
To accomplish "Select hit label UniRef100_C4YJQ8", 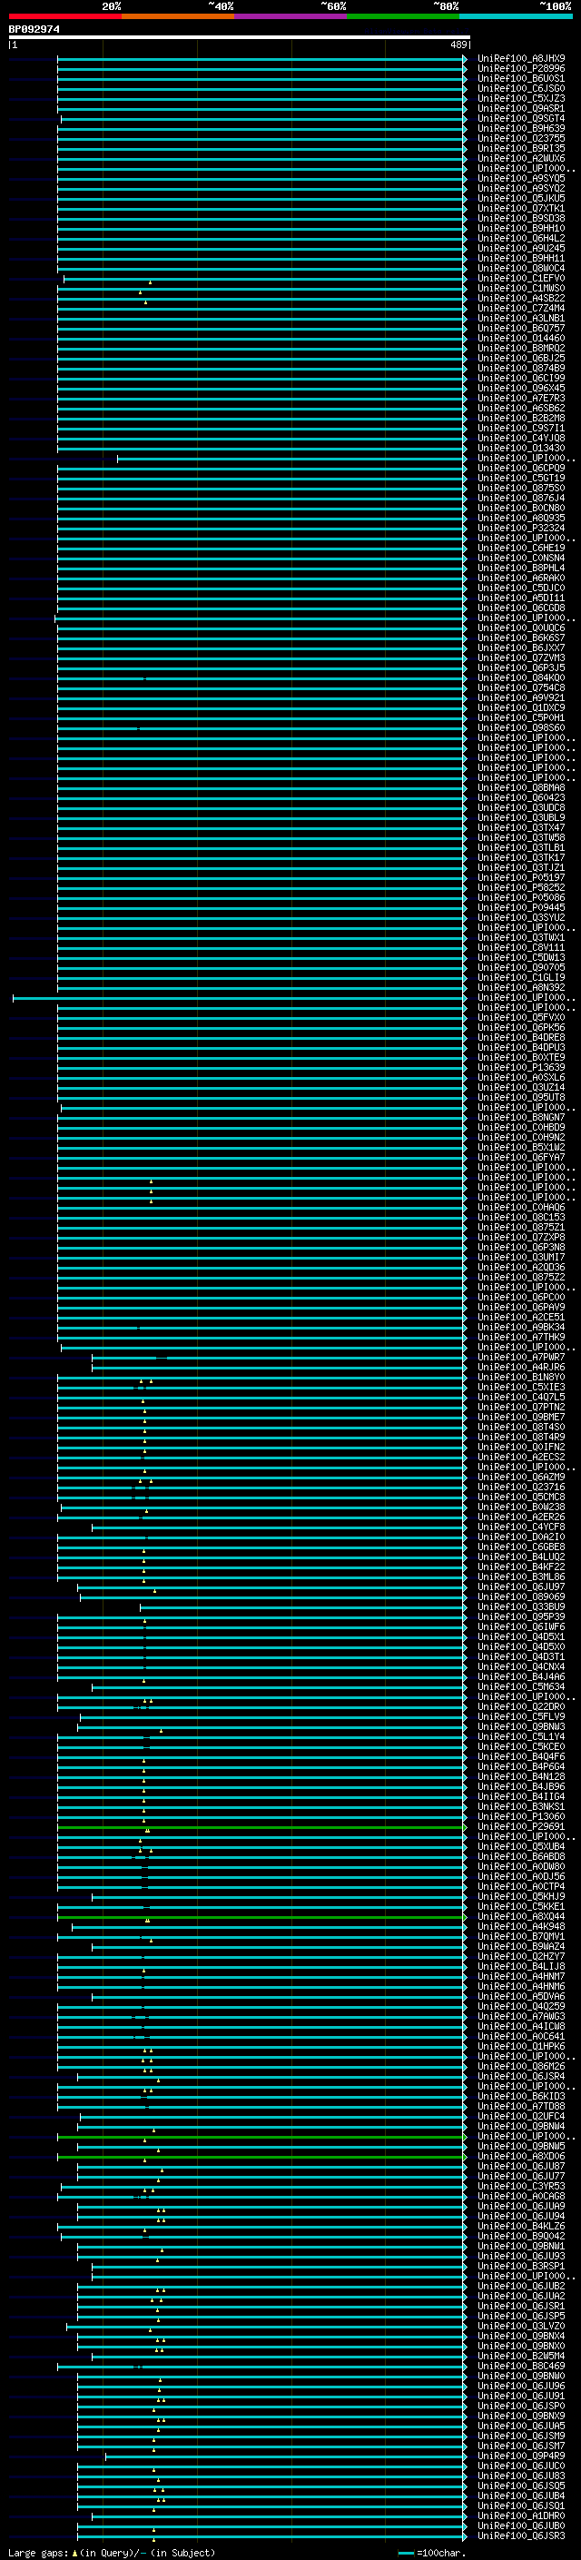I will point(521,439).
